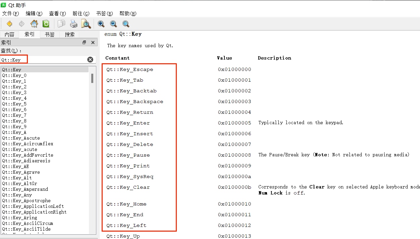Screen dimensions: 420x239
Task: Close the index panel
Action: point(93,43)
